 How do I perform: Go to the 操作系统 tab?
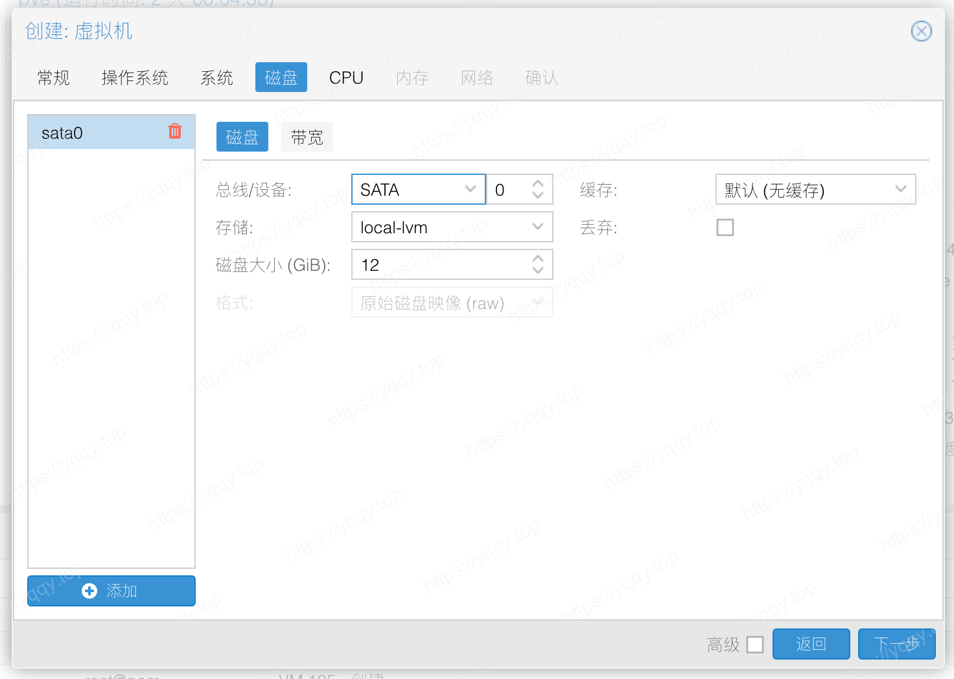(x=135, y=78)
